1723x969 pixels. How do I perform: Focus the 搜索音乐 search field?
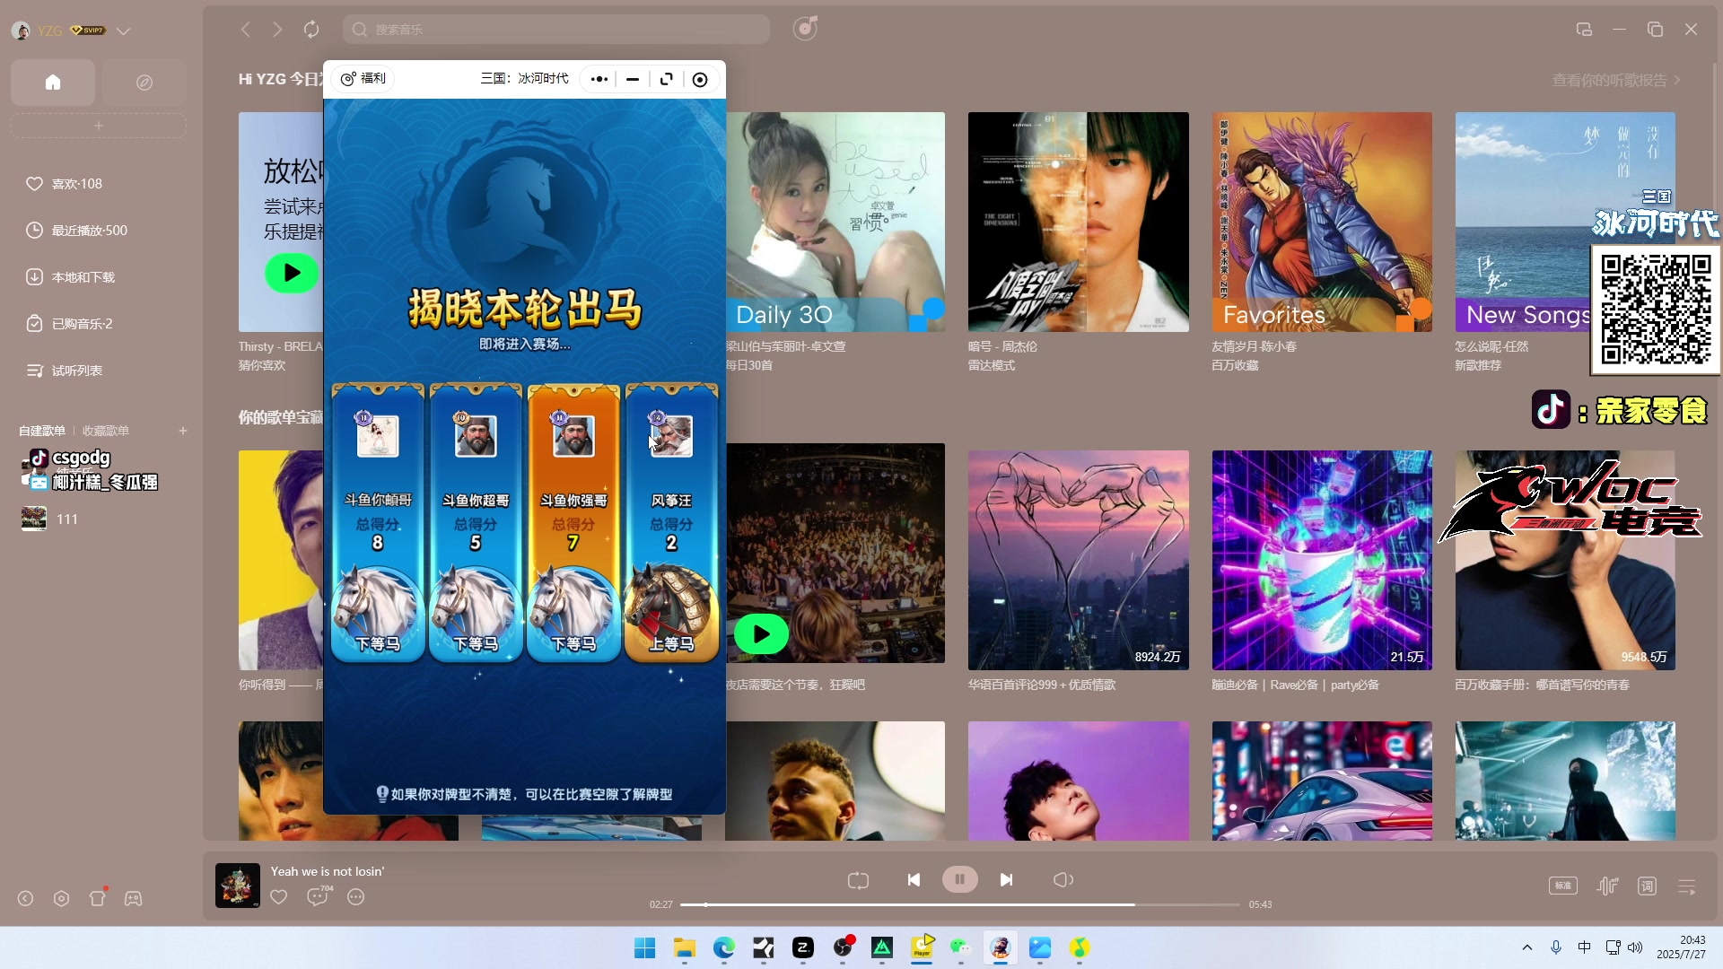[556, 30]
